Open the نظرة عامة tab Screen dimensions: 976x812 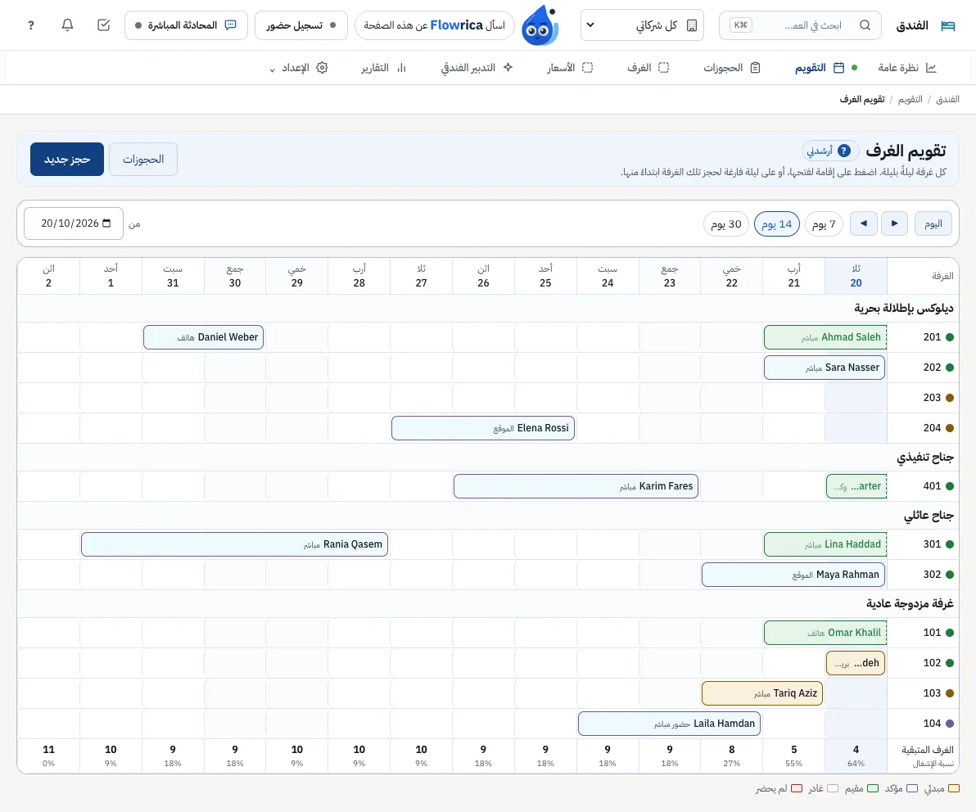[907, 68]
